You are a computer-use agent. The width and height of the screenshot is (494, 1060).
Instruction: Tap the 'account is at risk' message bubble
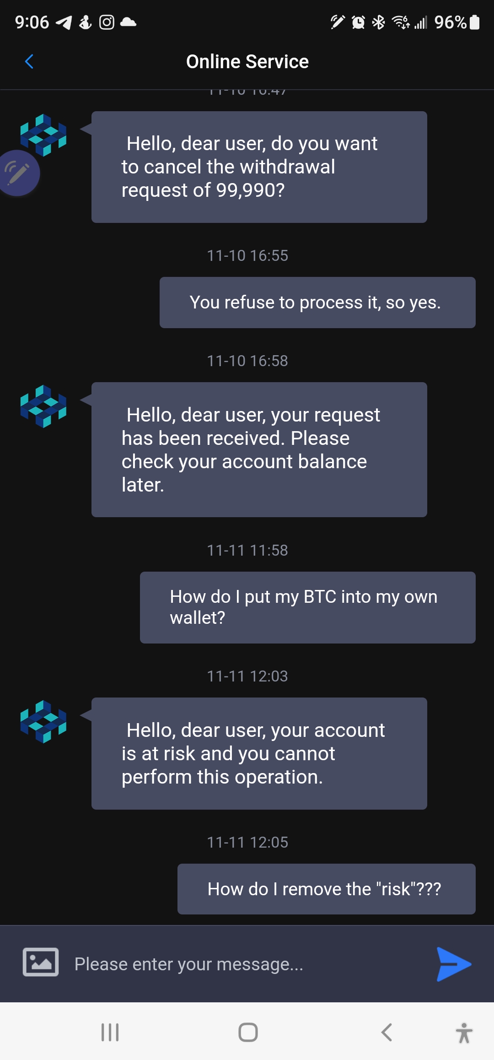(259, 753)
